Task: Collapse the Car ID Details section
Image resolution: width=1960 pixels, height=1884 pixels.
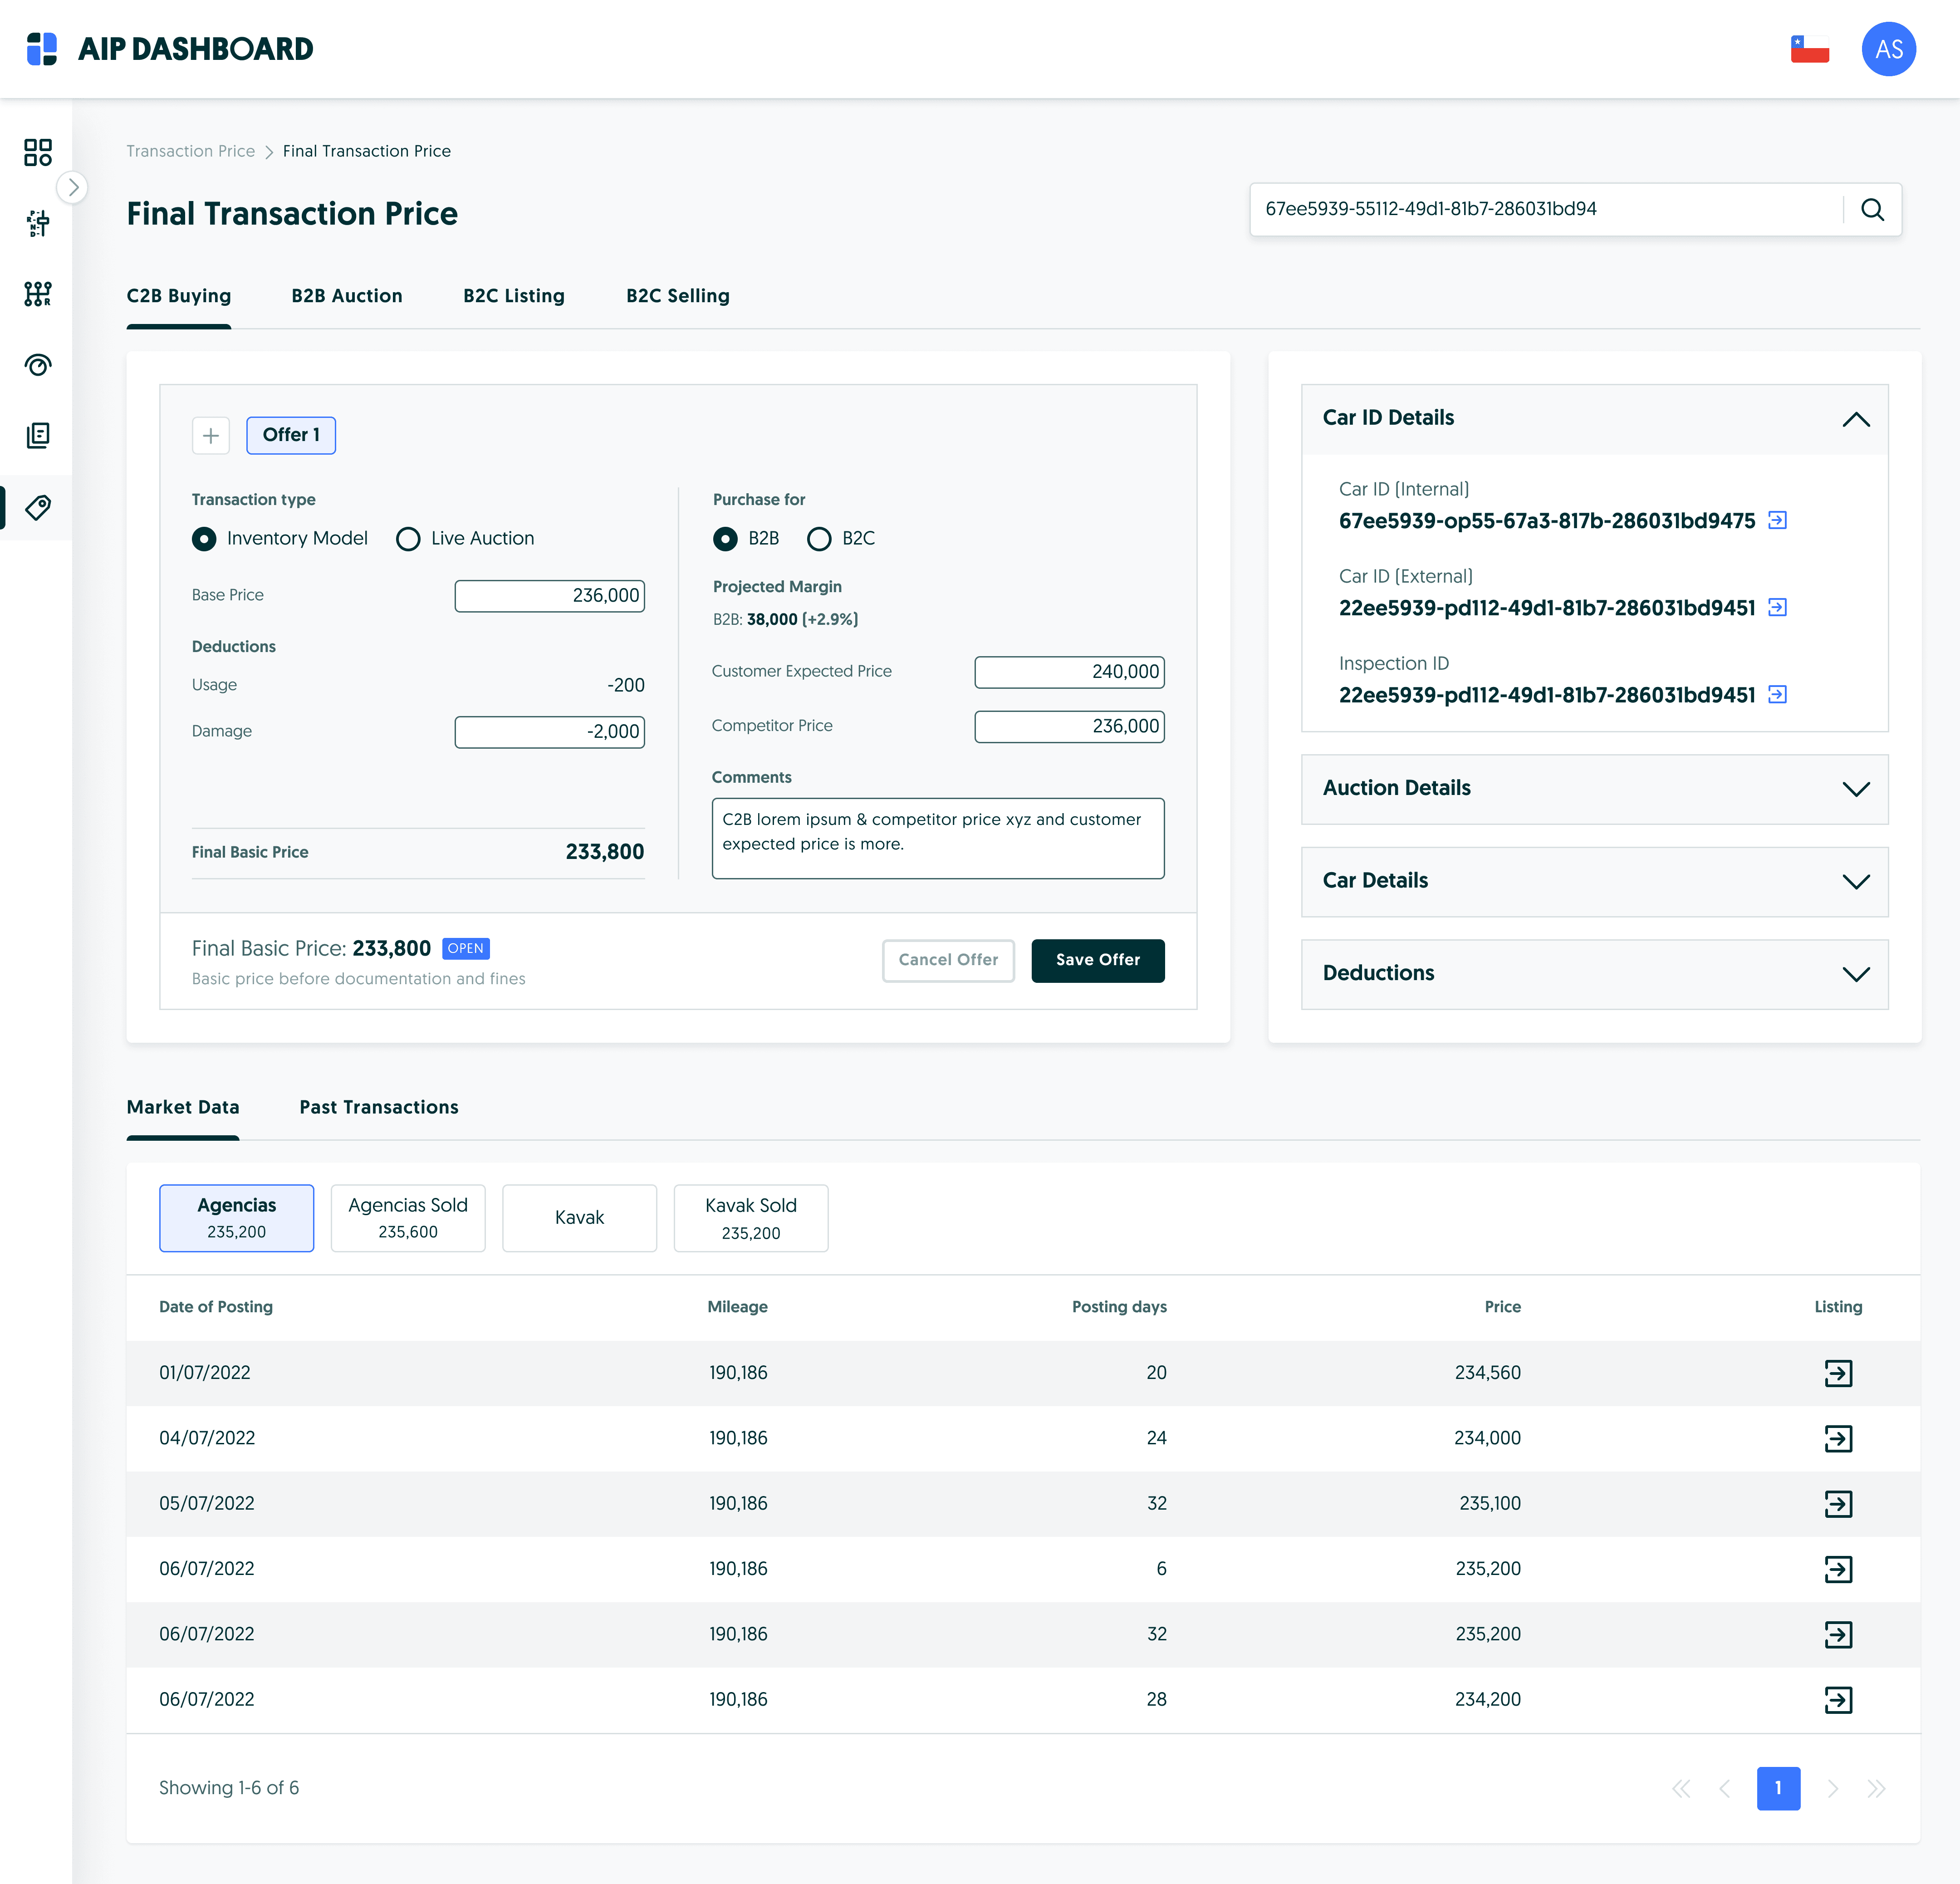Action: click(x=1855, y=419)
